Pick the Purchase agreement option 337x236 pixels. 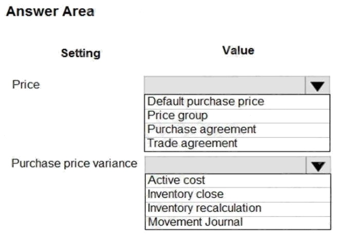tap(201, 129)
